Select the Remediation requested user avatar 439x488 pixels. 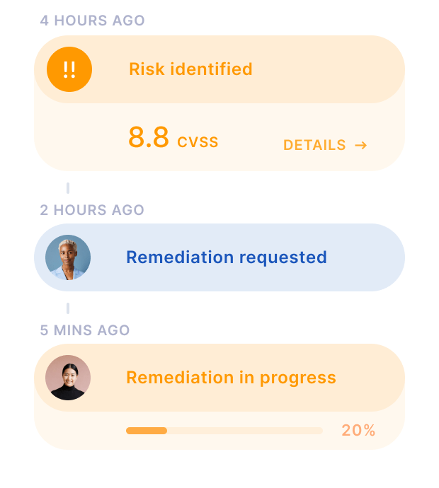68,257
